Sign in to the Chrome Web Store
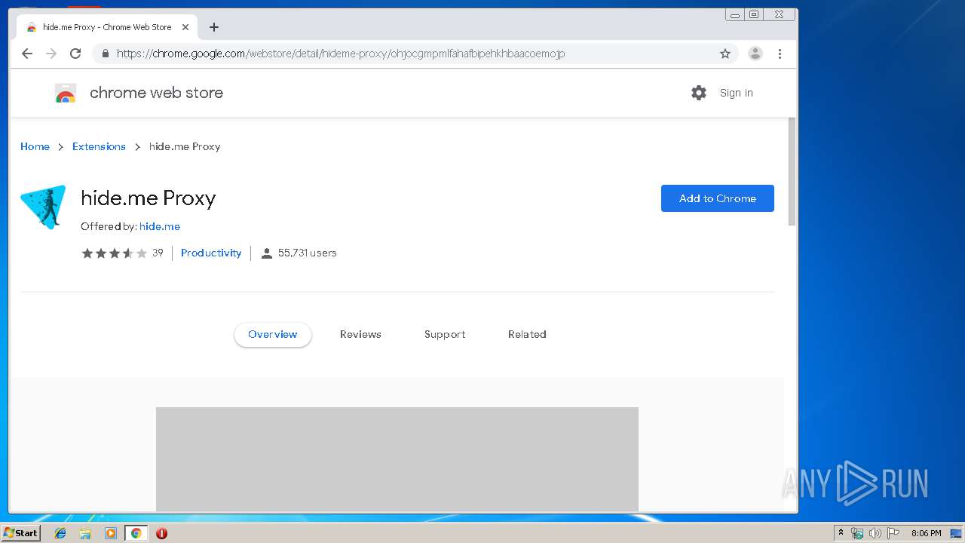 (736, 93)
